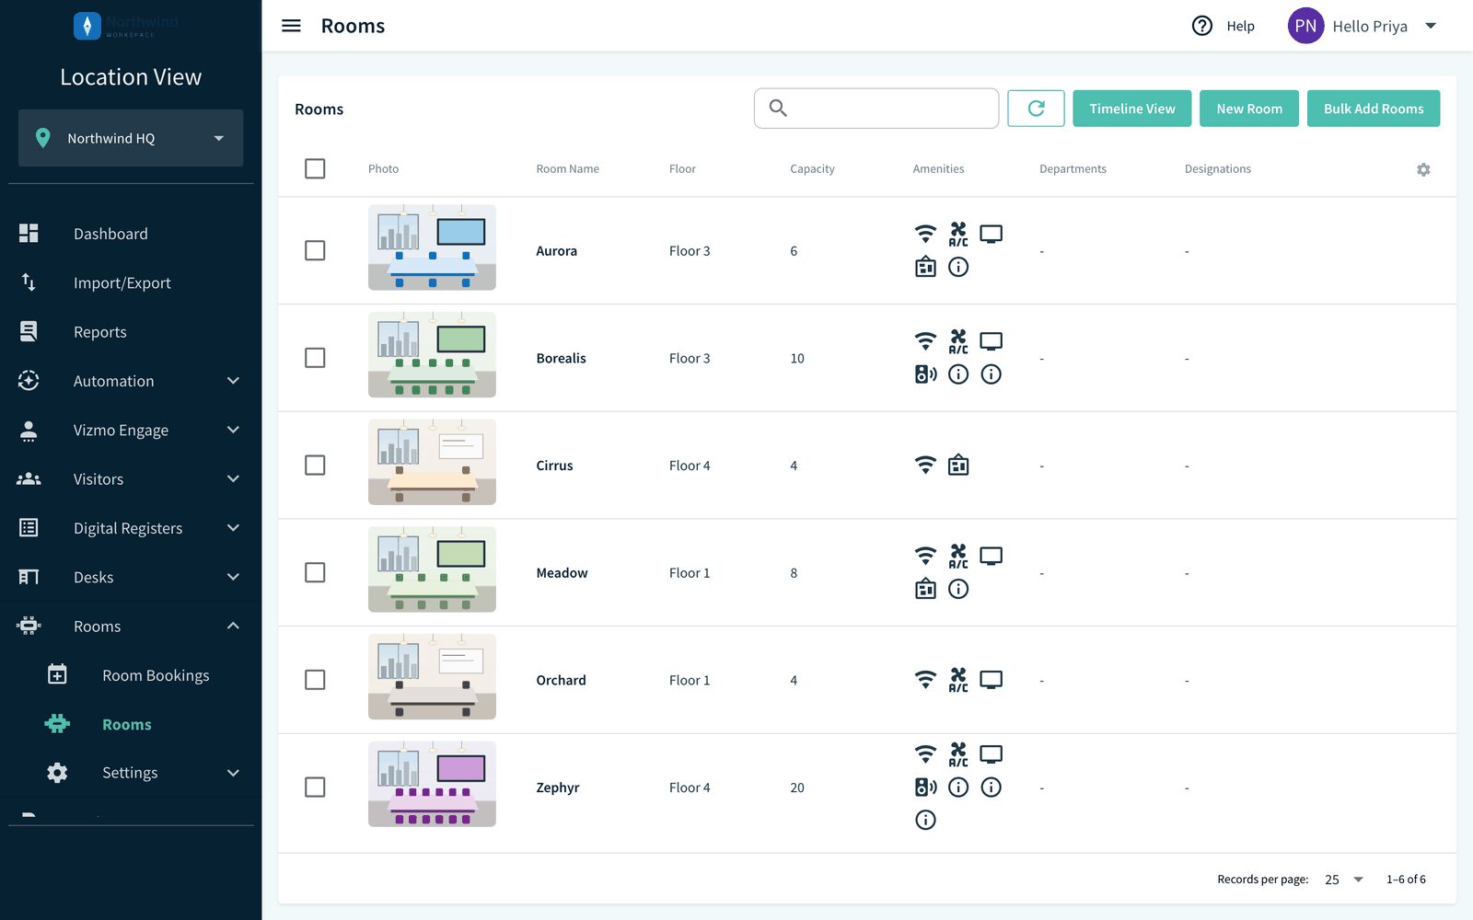This screenshot has height=920, width=1473.
Task: Check the Aurora room checkbox
Action: [x=315, y=251]
